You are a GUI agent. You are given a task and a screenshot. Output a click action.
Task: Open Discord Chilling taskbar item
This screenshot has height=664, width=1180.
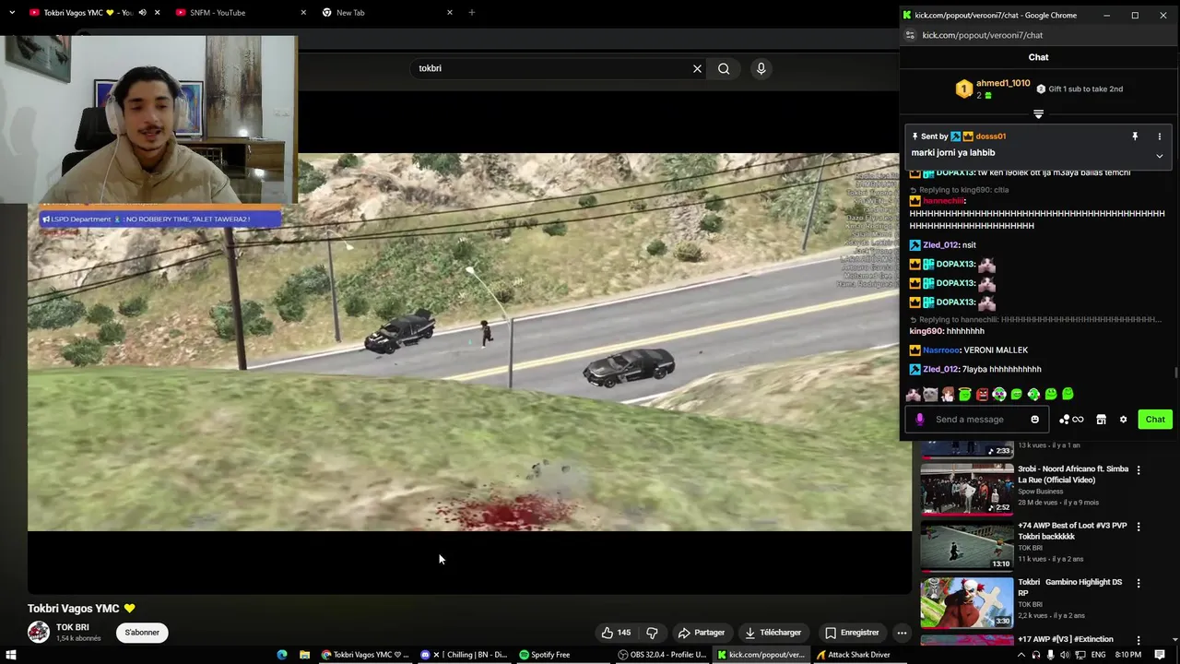(x=464, y=655)
